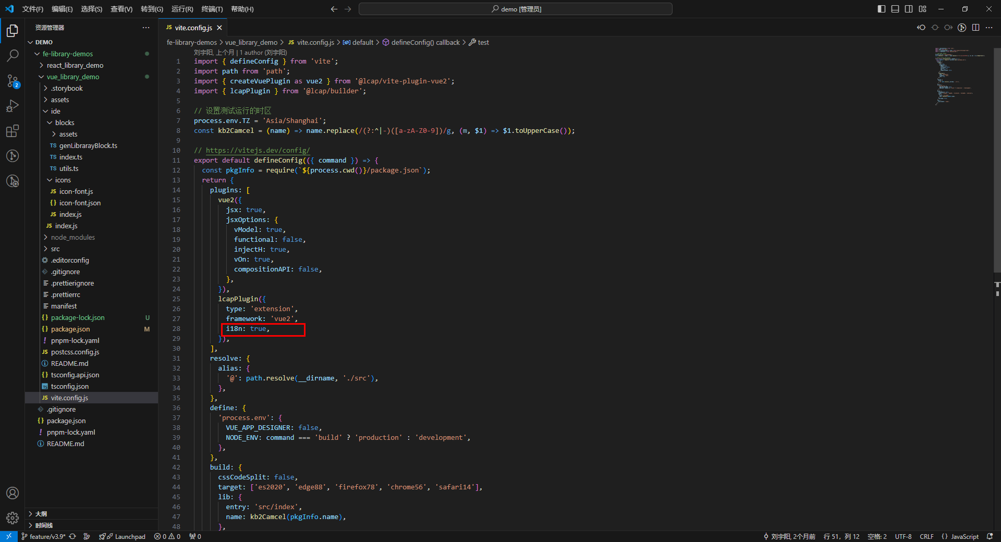Open previous revision changes icon
This screenshot has width=1001, height=542.
(x=921, y=28)
